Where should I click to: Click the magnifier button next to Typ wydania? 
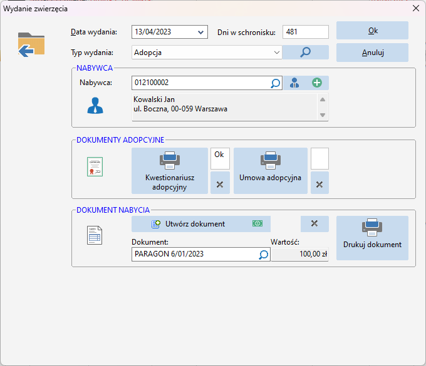click(x=305, y=52)
